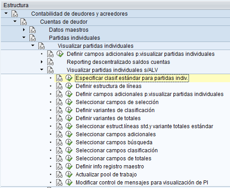Viewport: 230px width, 188px height.
Task: Open documentation icon for Cuentas de deudor
Action: (24, 22)
